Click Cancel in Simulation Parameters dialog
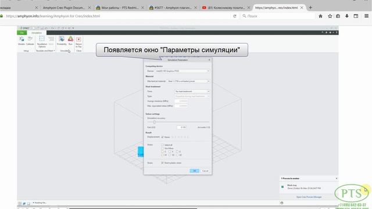The image size is (372, 209). (205, 171)
